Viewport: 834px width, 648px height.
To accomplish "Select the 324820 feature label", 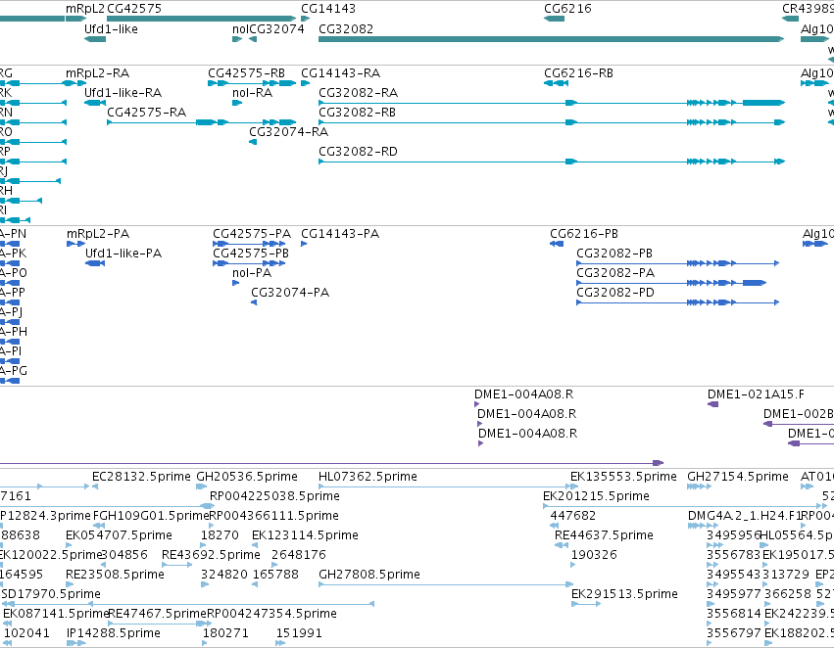I will point(223,575).
